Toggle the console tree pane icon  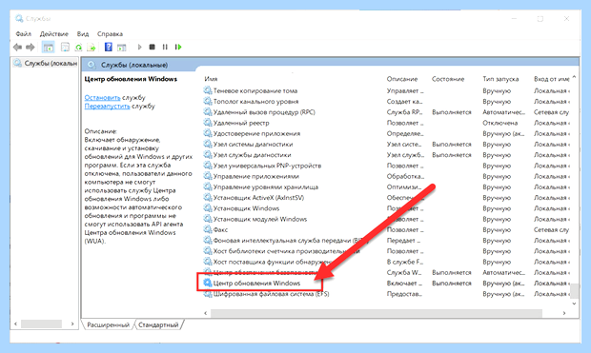click(49, 48)
